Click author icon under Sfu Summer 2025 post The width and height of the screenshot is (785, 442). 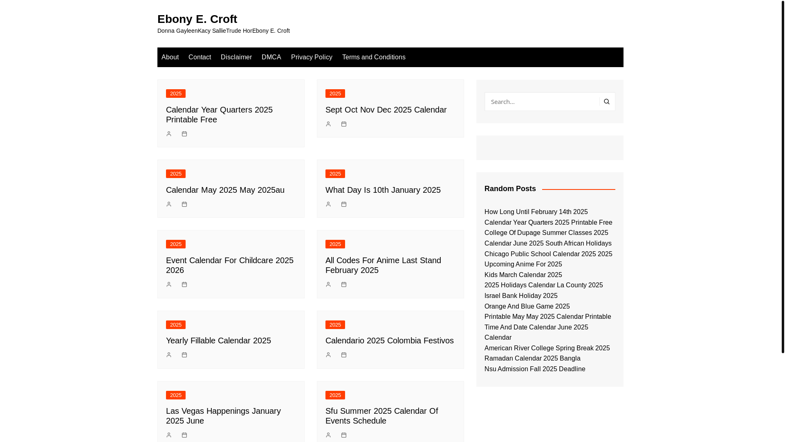click(x=328, y=435)
